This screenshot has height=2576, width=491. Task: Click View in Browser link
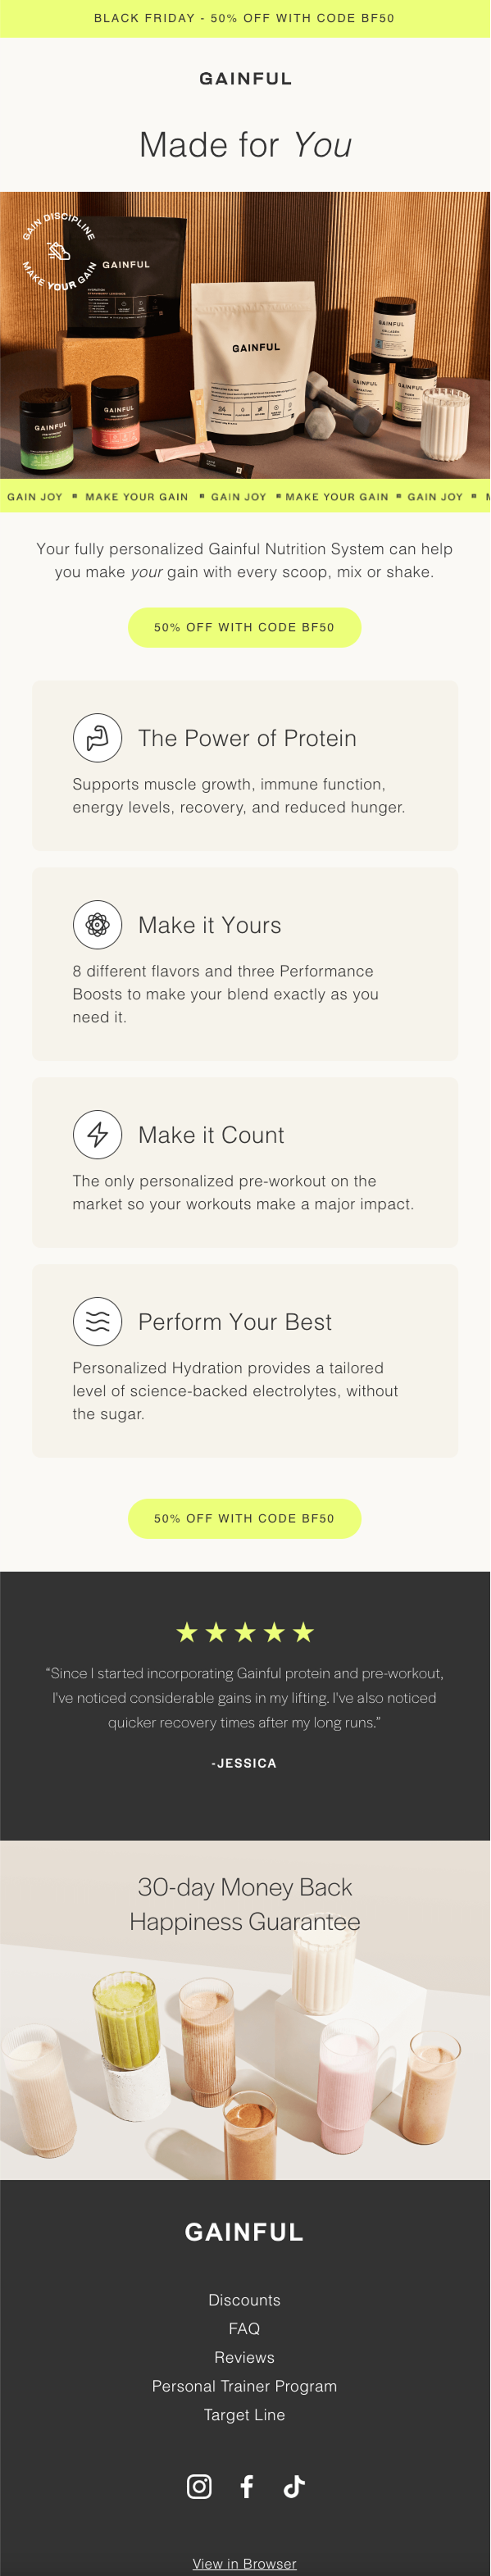tap(244, 2556)
